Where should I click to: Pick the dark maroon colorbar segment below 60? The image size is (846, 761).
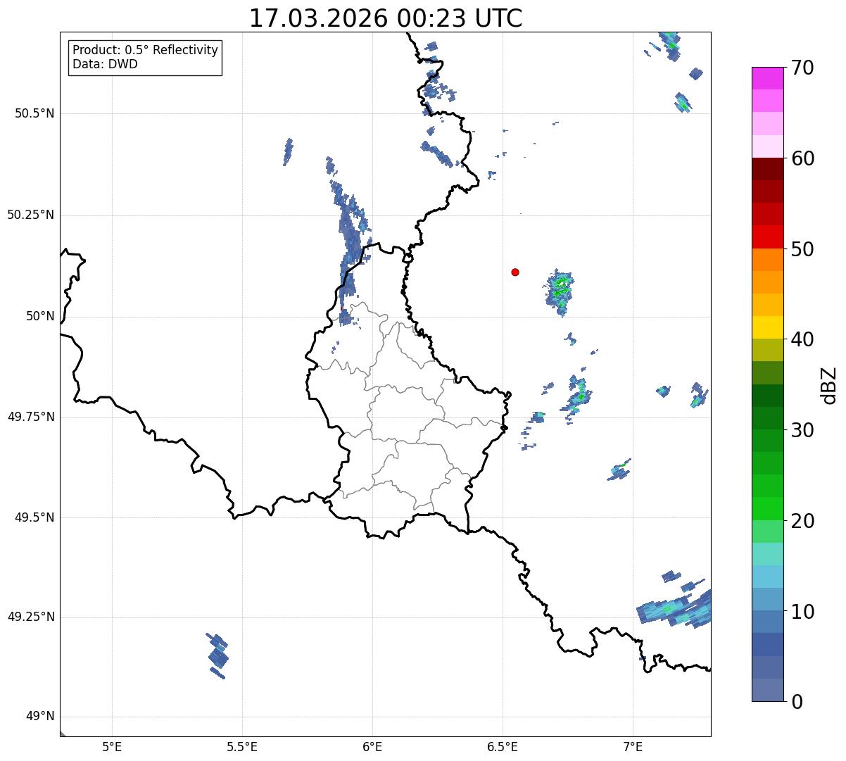[x=767, y=169]
